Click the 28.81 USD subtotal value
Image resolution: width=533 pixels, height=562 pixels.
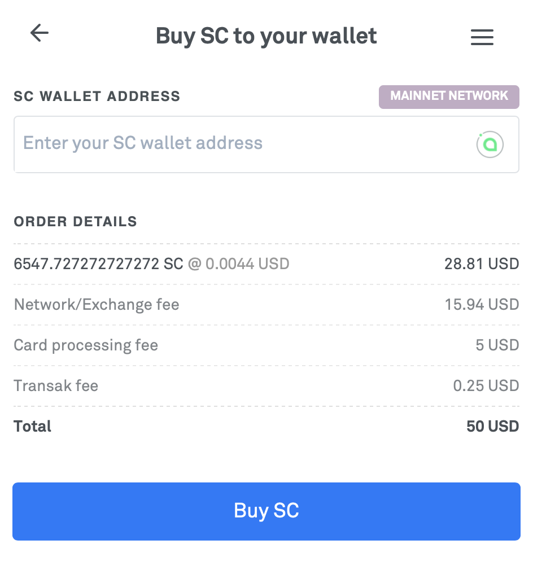tap(482, 264)
